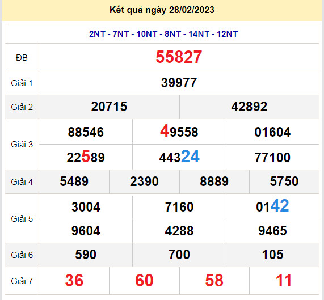Image resolution: width=324 pixels, height=300 pixels.
Task: Click the Giải 2 number 20715
Action: point(109,107)
